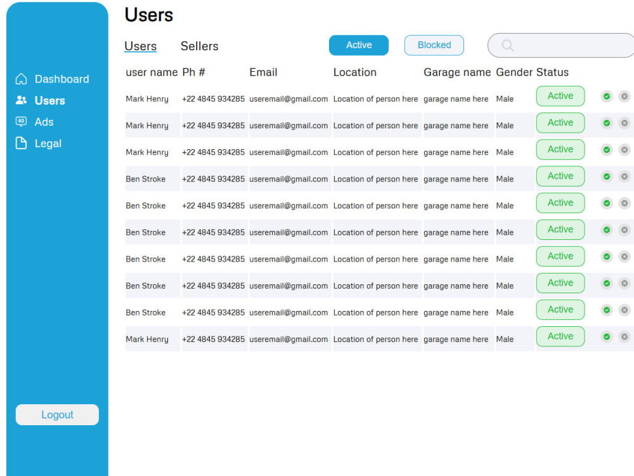
Task: Click the 'Gender' column header
Action: coord(514,72)
